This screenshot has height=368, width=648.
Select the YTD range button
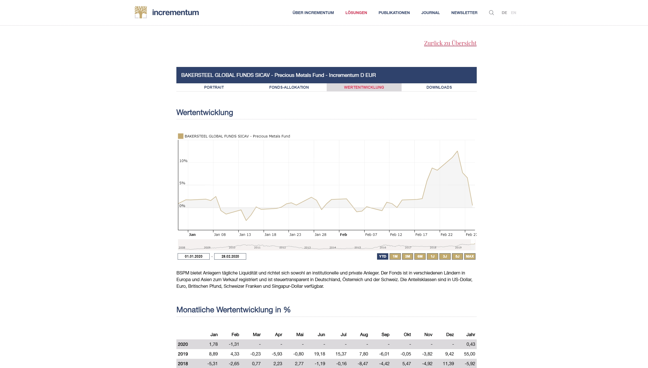(x=382, y=256)
